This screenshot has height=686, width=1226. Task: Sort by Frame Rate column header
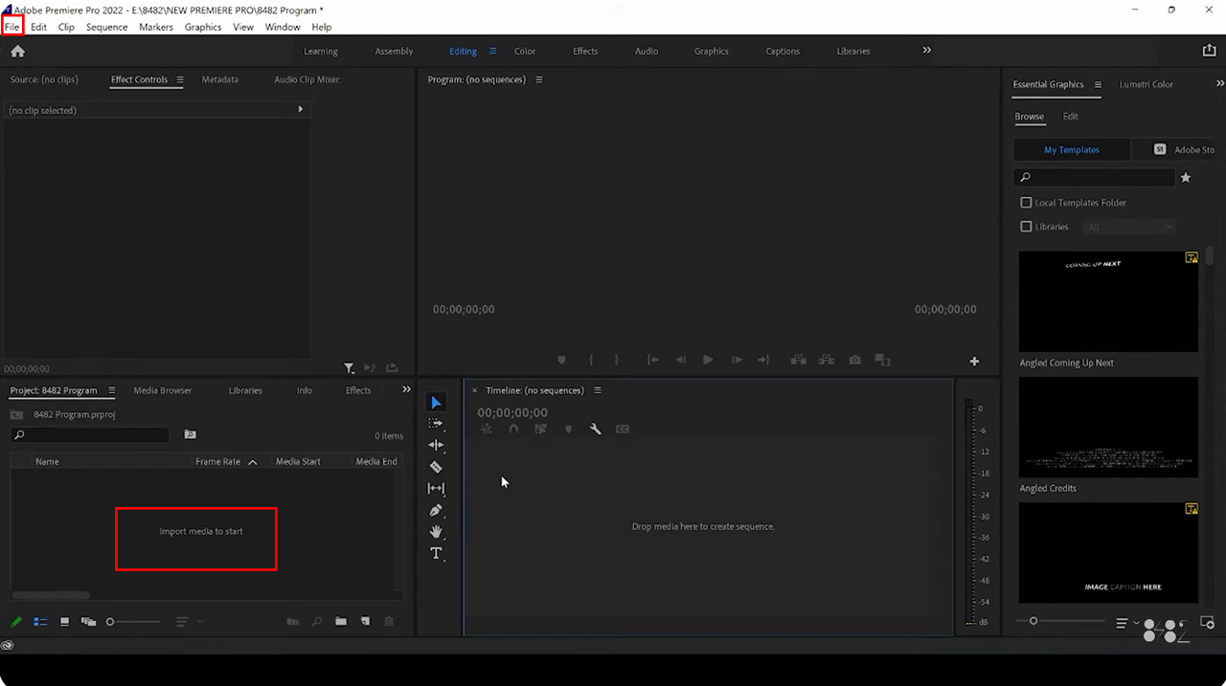point(218,461)
